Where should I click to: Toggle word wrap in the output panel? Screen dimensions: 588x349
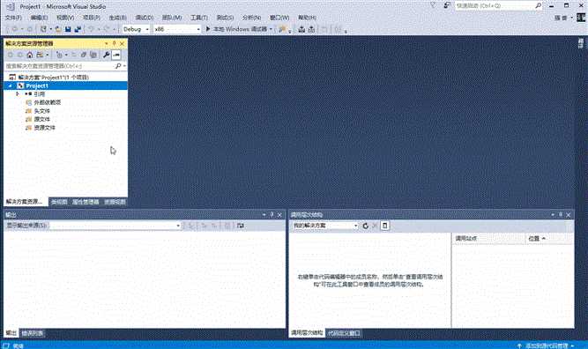pos(241,226)
